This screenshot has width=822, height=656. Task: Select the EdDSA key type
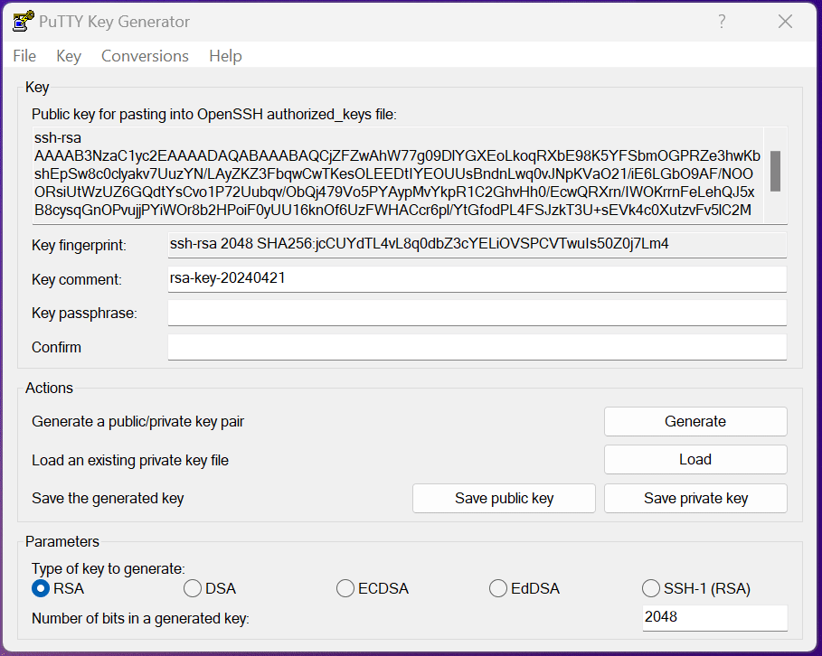pos(498,589)
